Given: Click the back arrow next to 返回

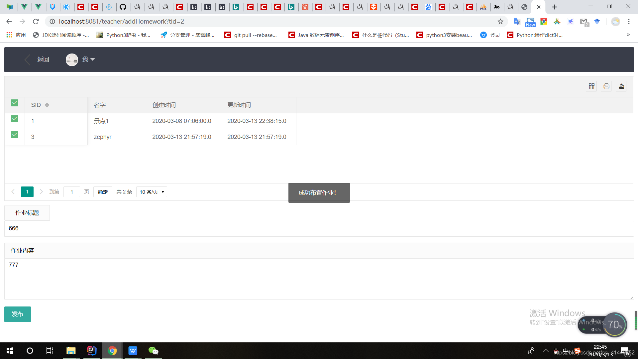Looking at the screenshot, I should click(28, 60).
